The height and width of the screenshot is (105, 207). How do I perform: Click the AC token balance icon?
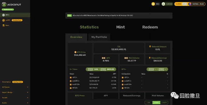click(x=164, y=4)
